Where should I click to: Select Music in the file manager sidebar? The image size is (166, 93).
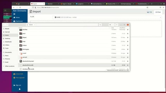click(10, 56)
